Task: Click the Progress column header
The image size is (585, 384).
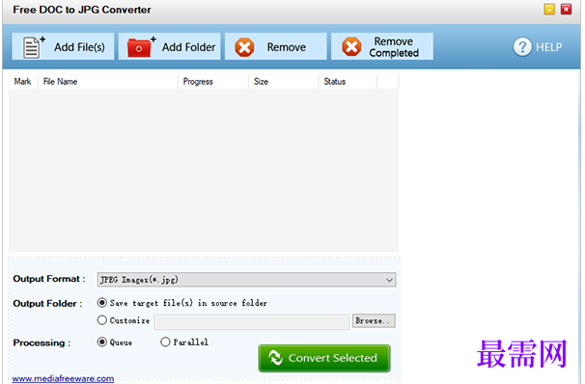Action: (213, 82)
